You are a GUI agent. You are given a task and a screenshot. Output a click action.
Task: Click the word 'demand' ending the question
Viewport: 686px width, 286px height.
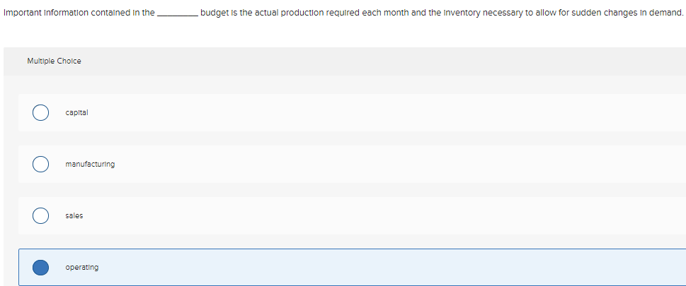click(667, 13)
